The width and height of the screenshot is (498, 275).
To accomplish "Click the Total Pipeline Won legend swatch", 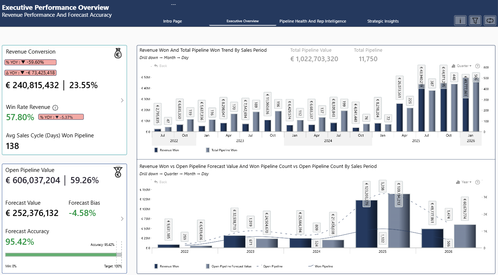I will point(208,150).
